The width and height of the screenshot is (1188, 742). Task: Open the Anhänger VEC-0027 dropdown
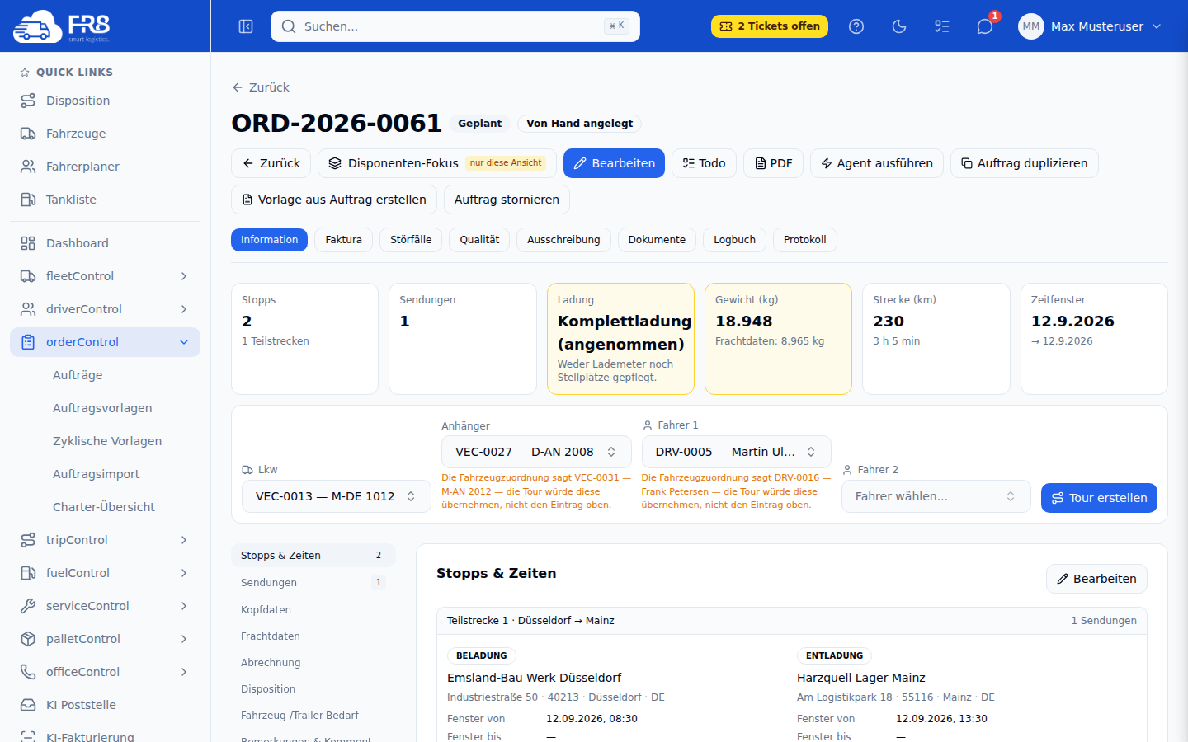pos(536,452)
